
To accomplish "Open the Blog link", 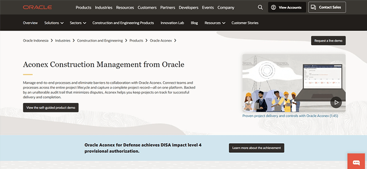I will 194,23.
